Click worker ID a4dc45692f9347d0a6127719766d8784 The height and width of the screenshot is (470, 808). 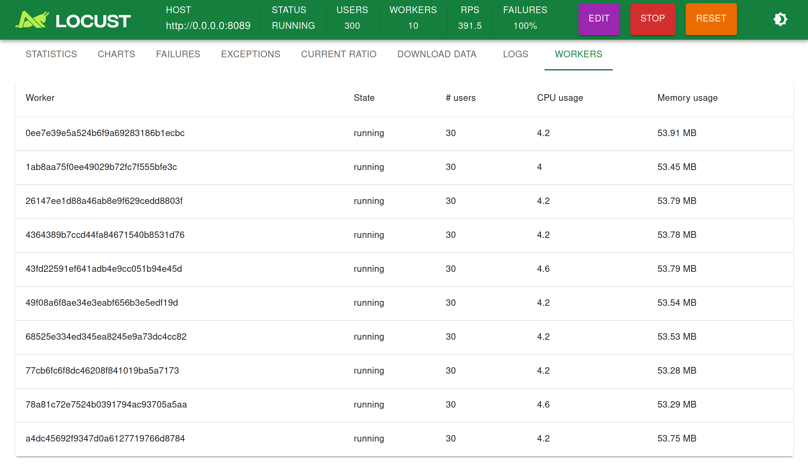(105, 438)
